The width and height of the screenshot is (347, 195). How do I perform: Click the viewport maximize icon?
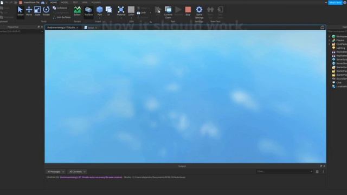[322, 28]
